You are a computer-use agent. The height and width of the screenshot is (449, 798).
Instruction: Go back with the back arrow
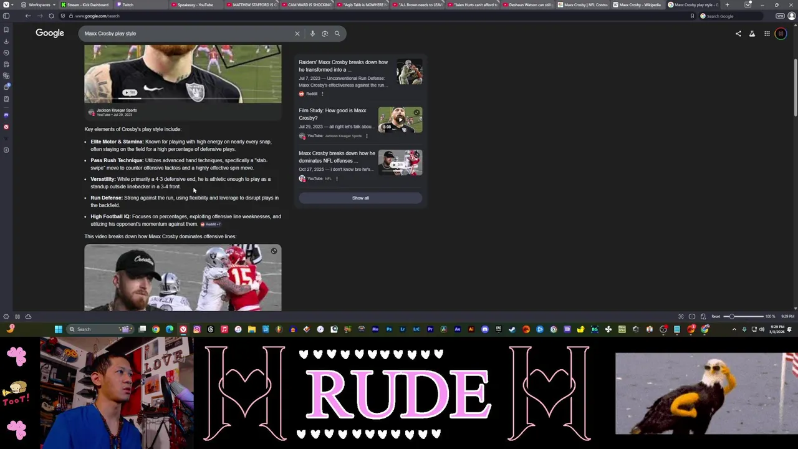28,16
